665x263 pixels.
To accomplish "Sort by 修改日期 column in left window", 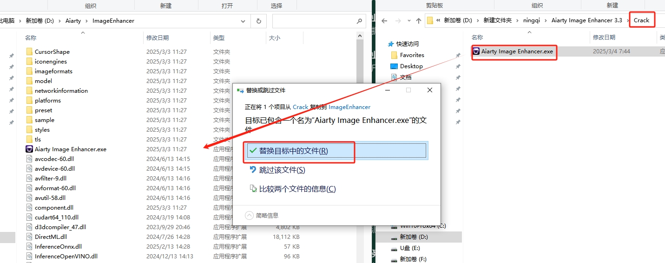I will point(158,38).
